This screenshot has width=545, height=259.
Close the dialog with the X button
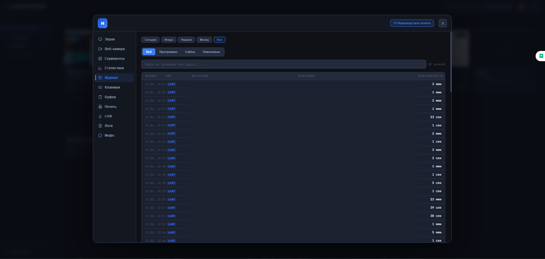(443, 23)
